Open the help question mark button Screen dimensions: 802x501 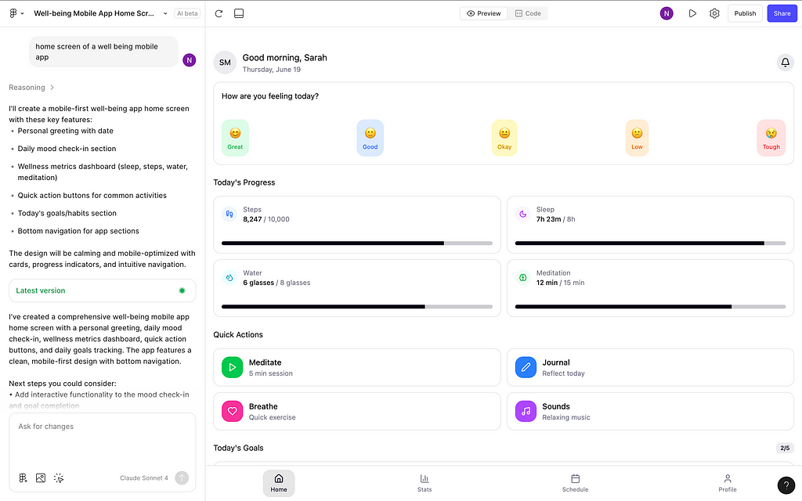[x=786, y=485]
